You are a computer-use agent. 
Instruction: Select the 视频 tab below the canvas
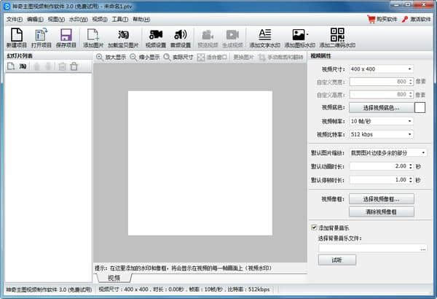click(114, 277)
